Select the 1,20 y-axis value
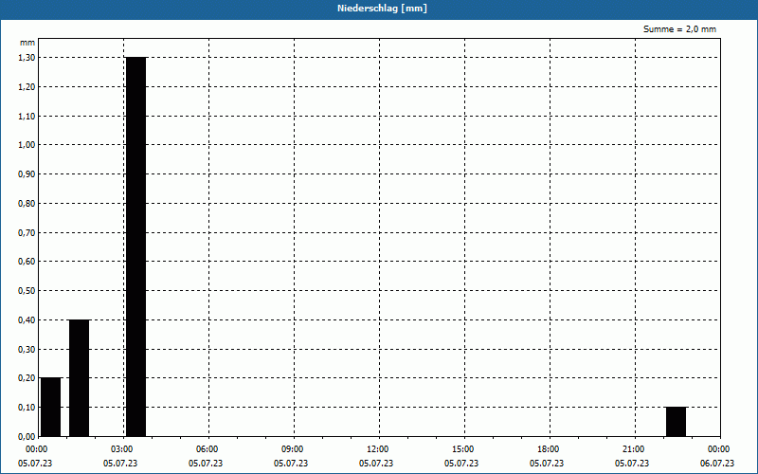This screenshot has height=474, width=758. (27, 87)
